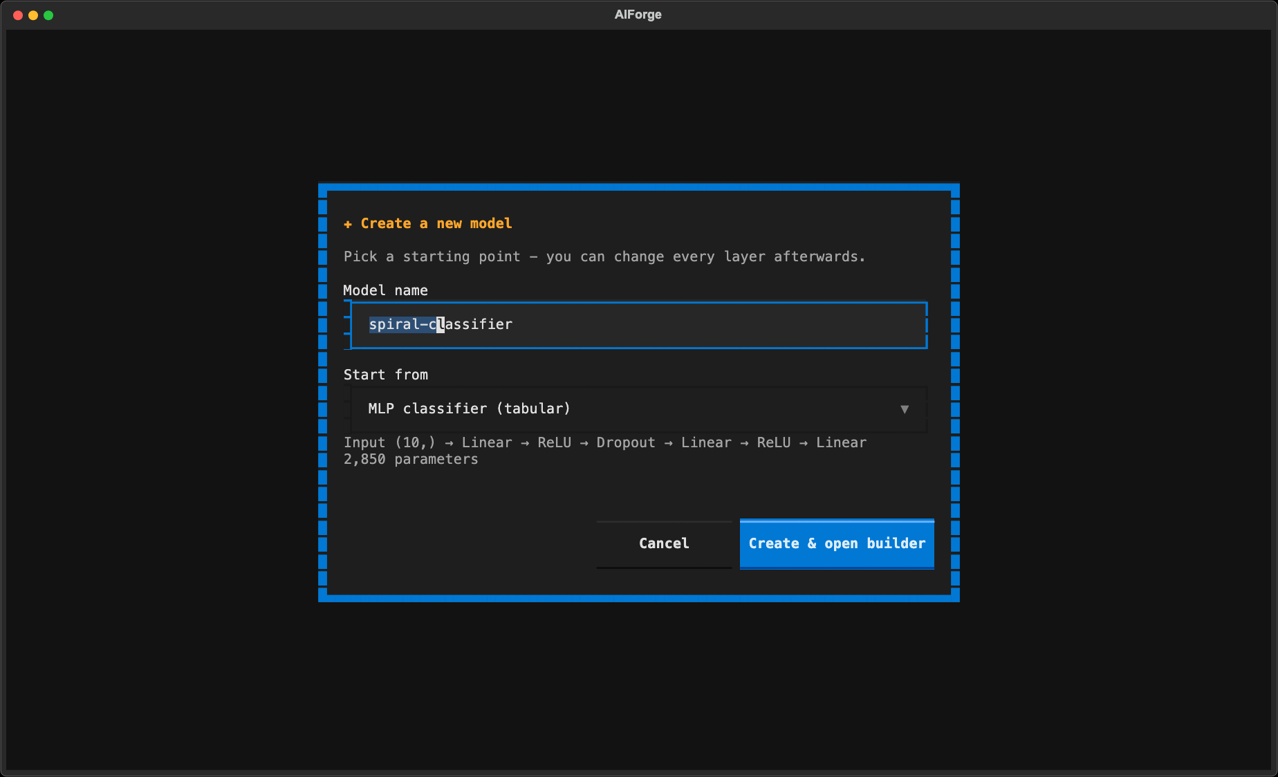Open the Start from dropdown
Image resolution: width=1278 pixels, height=777 pixels.
tap(638, 409)
